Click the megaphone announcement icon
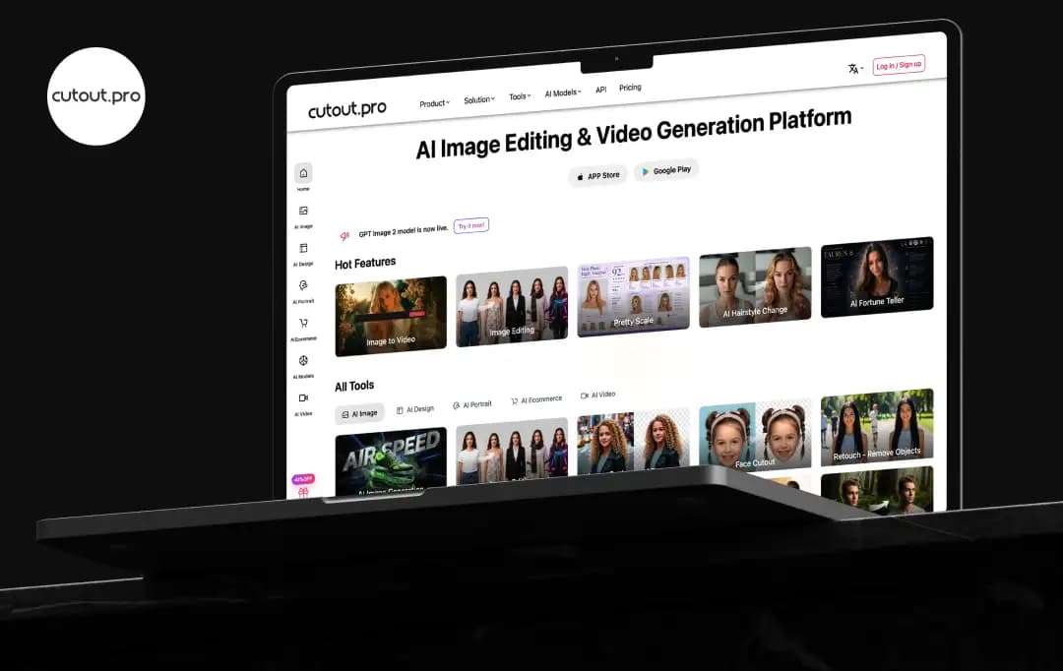Screen dimensions: 1063x671 pyautogui.click(x=344, y=236)
